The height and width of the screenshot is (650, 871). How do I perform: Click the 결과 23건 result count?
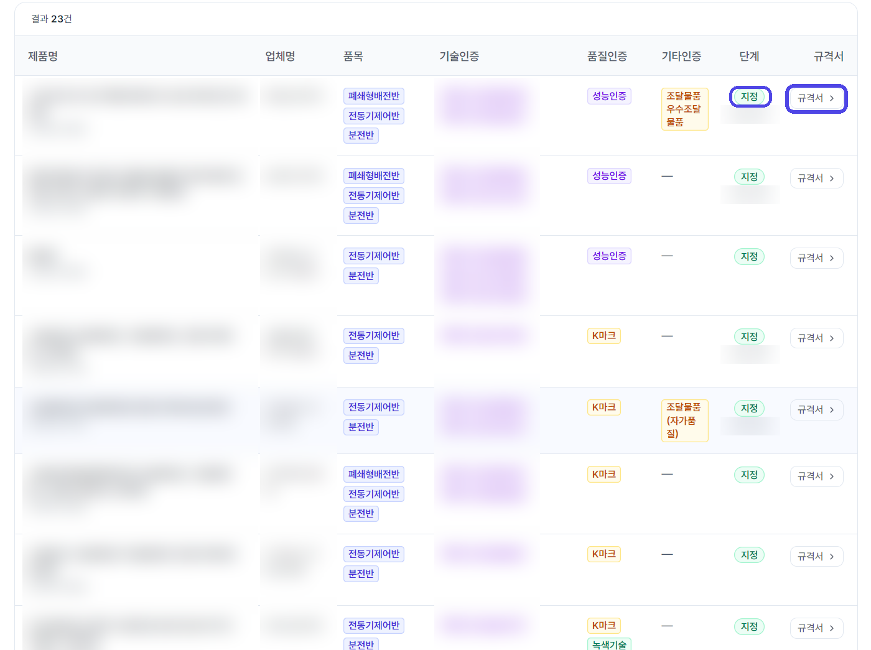[52, 19]
